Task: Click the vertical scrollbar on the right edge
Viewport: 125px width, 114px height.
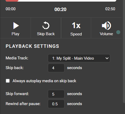Action: point(124,51)
